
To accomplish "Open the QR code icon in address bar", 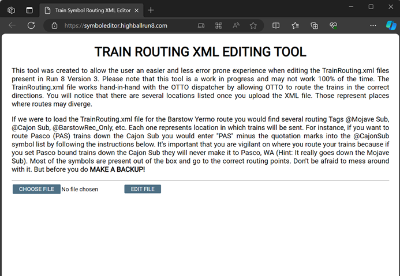I will tap(218, 25).
